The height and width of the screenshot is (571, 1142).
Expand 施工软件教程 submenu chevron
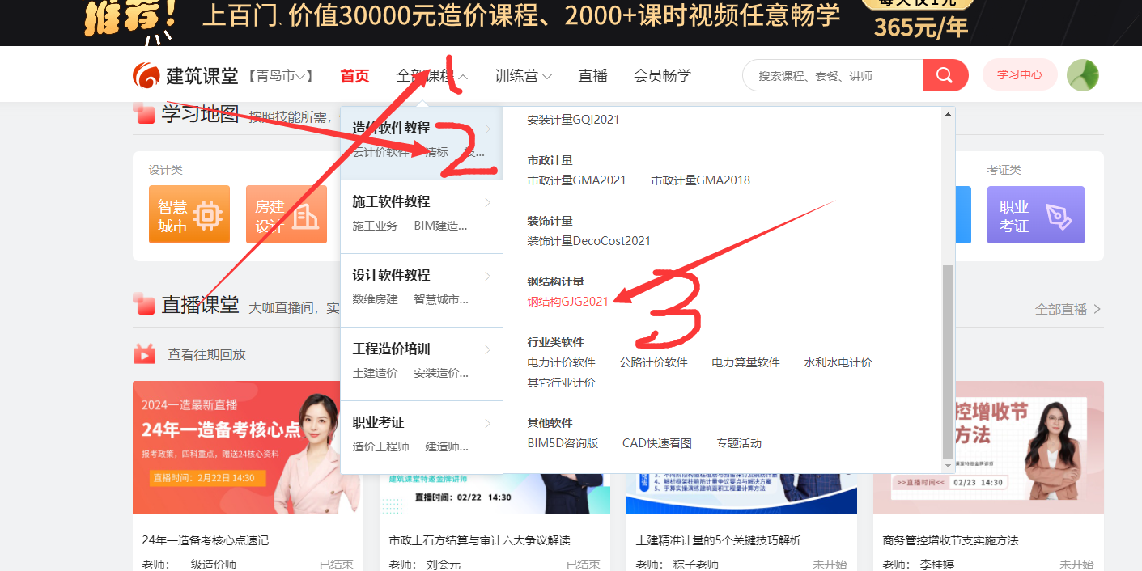[x=488, y=202]
